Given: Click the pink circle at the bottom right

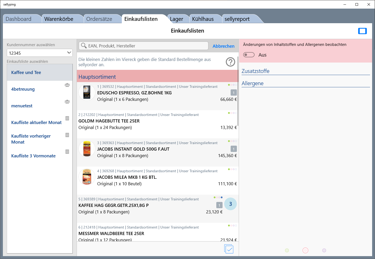Looking at the screenshot, I should 305,250.
